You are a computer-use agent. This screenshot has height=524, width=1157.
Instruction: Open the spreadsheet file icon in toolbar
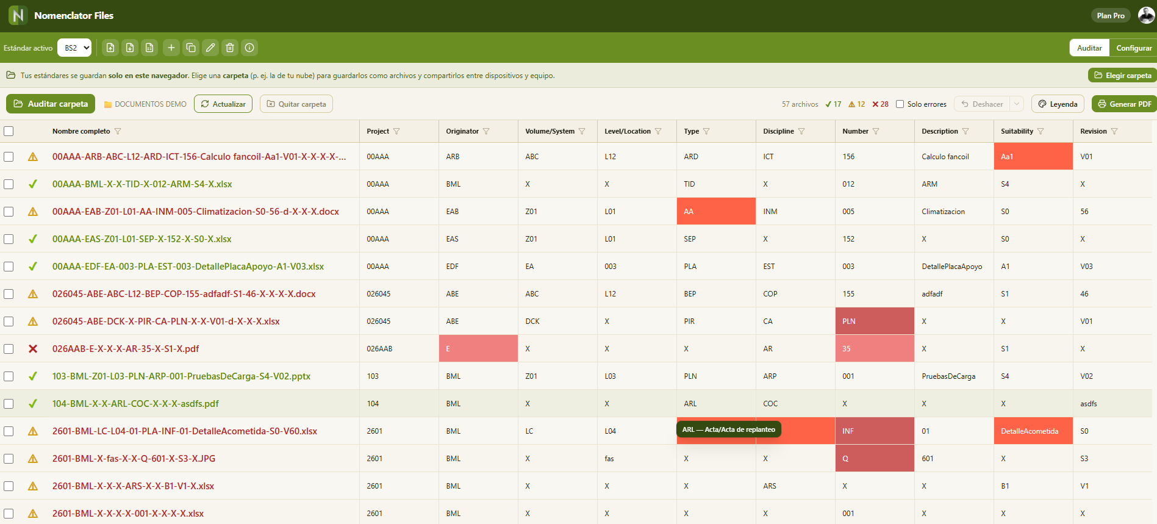149,48
